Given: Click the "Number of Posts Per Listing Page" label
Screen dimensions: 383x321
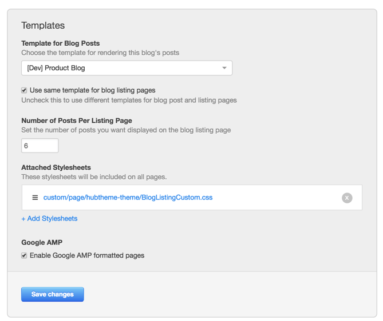Looking at the screenshot, I should pyautogui.click(x=77, y=121).
